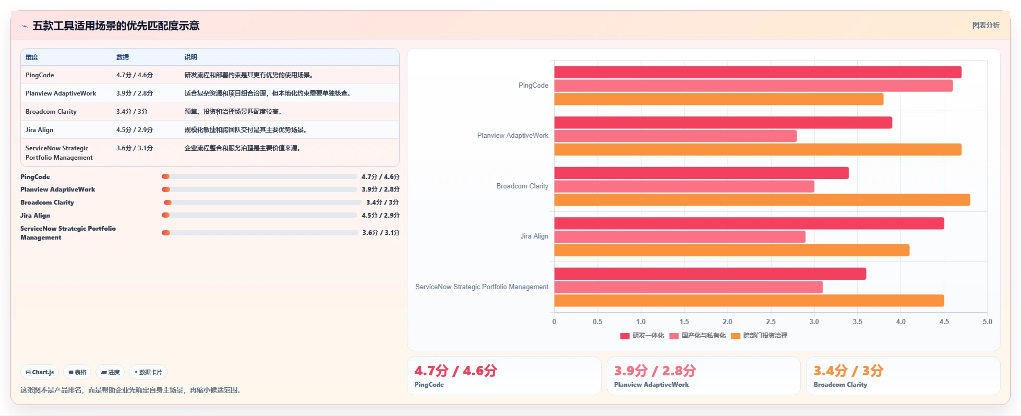1021x416 pixels.
Task: Click the table description starting with 研发流程和部署约束
Action: (249, 75)
